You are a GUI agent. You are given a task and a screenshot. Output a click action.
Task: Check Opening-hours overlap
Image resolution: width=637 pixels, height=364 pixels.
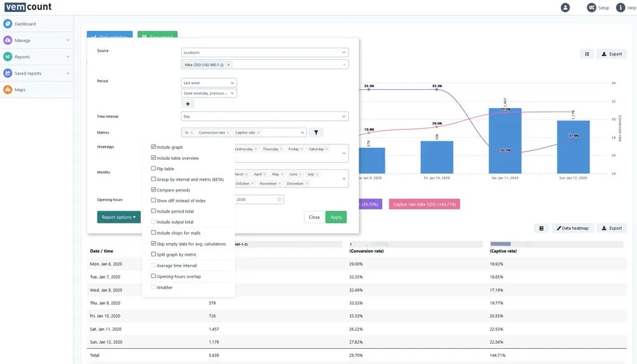[x=154, y=276]
